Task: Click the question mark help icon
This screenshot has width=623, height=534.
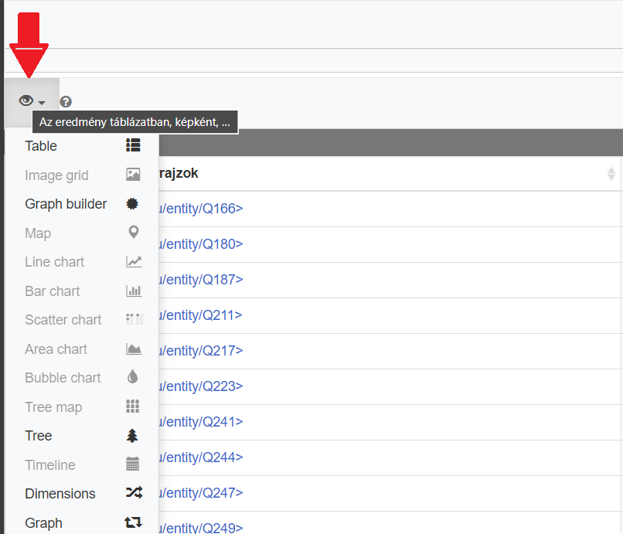Action: pos(66,101)
